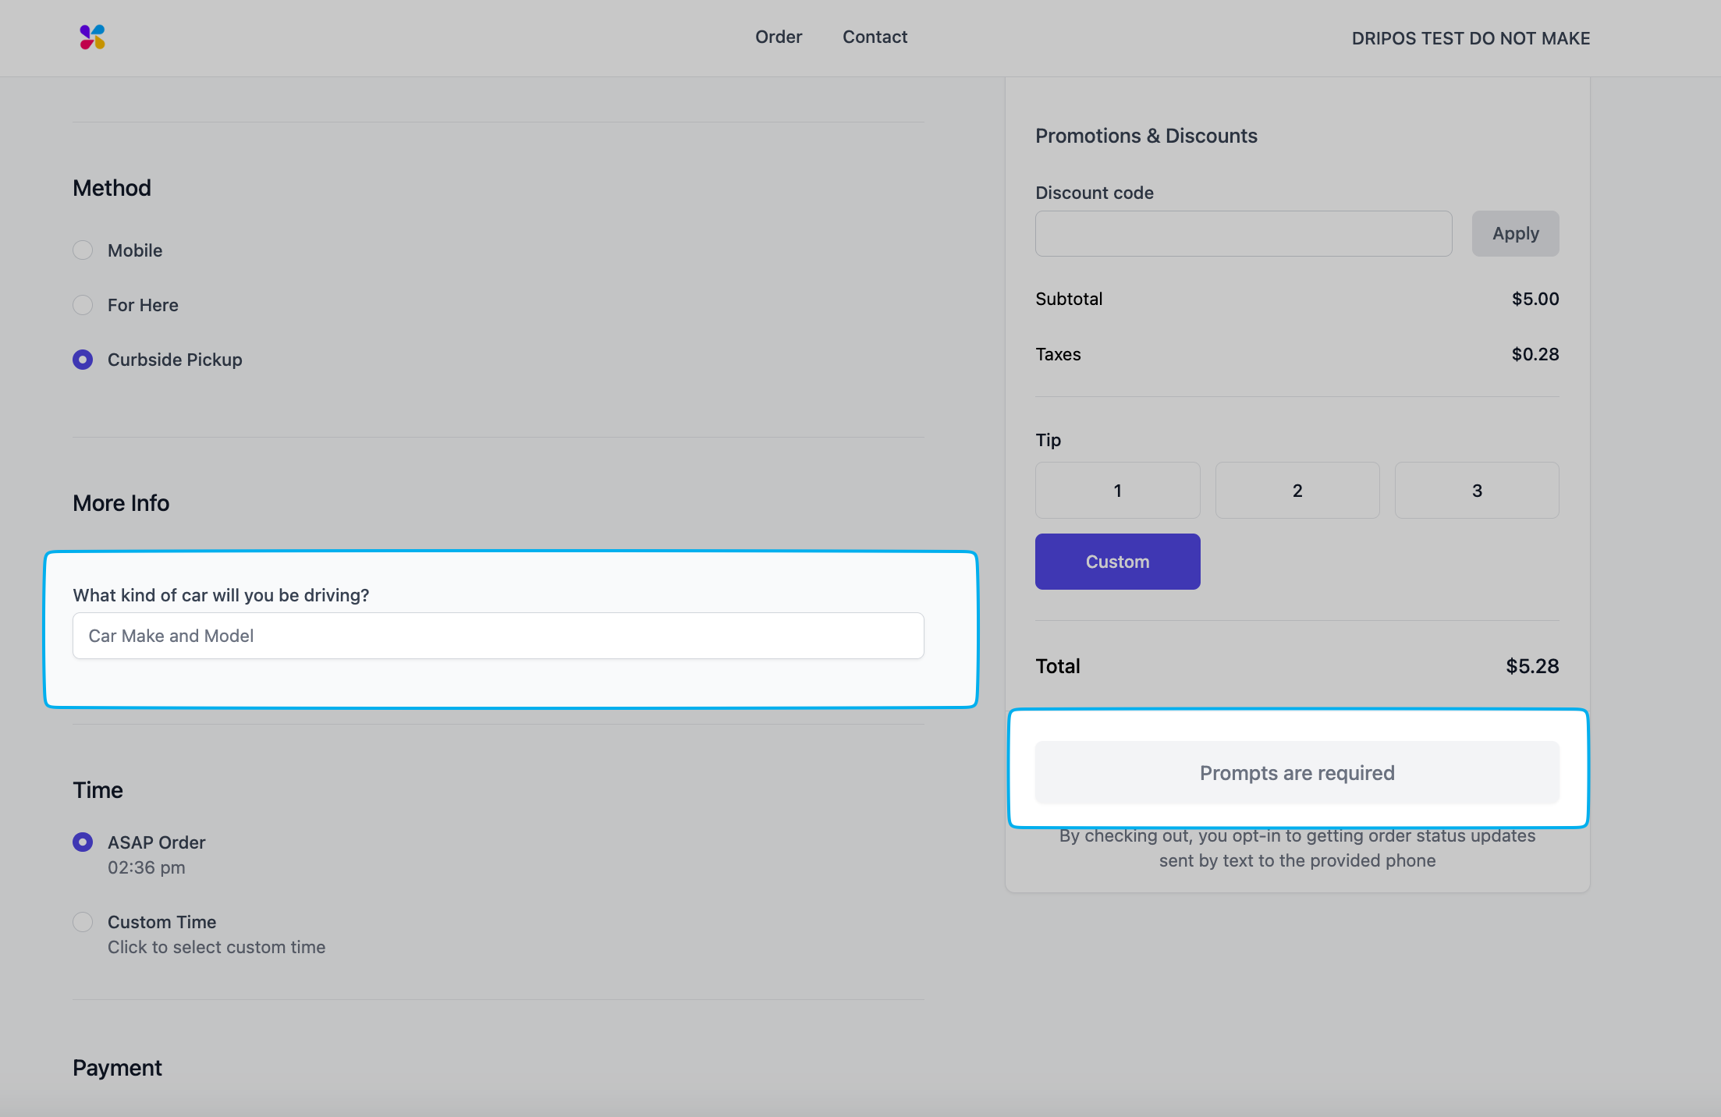
Task: Select the For Here radio option
Action: coord(83,305)
